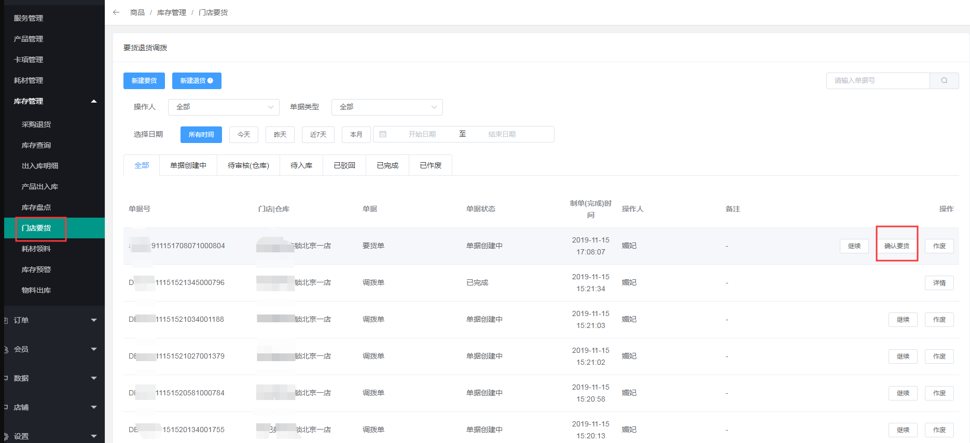Type in the 请输入单据号 search field

878,80
